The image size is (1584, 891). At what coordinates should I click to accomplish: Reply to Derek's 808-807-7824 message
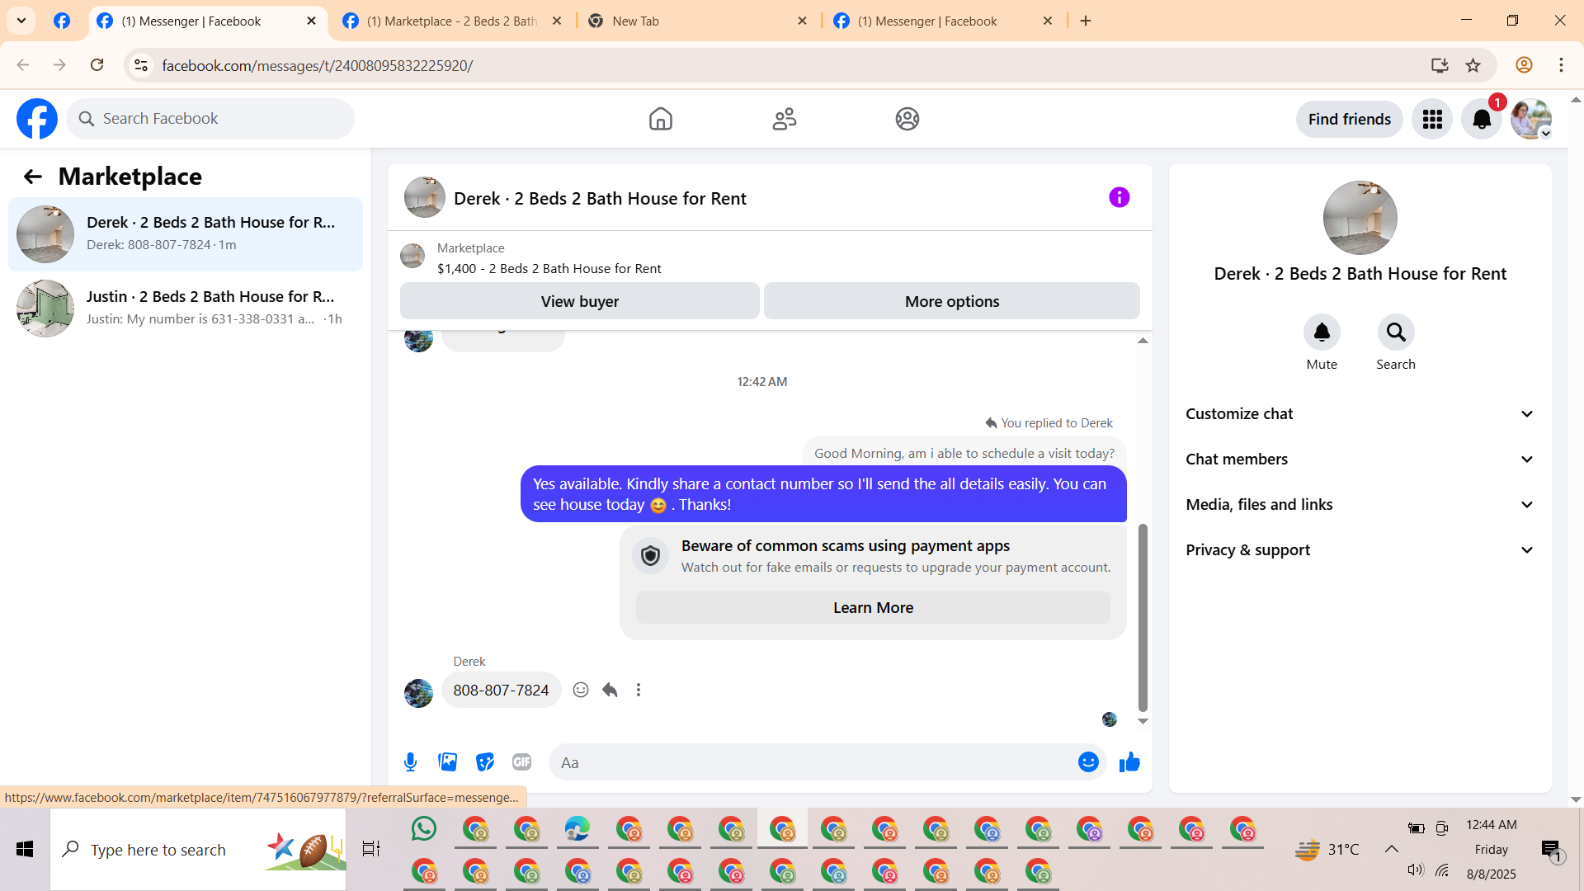pyautogui.click(x=610, y=690)
